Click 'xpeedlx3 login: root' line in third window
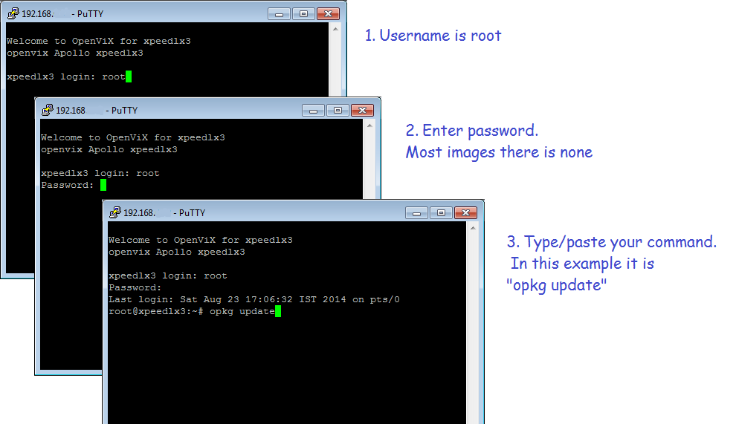Viewport: 736px width, 424px height. click(x=167, y=275)
